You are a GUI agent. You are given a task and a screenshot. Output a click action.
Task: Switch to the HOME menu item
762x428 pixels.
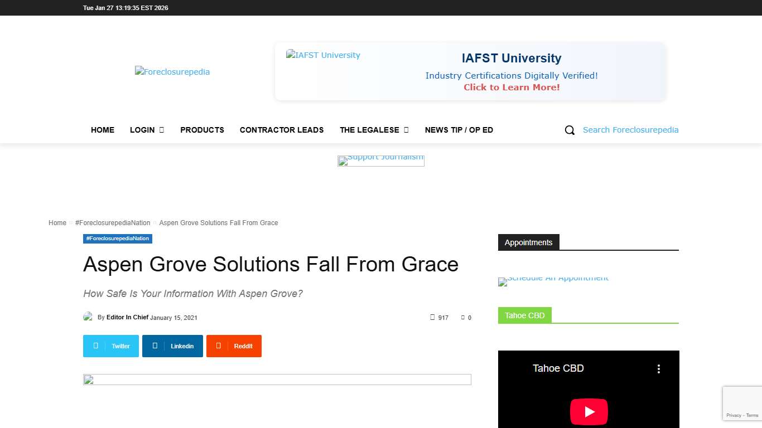(103, 130)
